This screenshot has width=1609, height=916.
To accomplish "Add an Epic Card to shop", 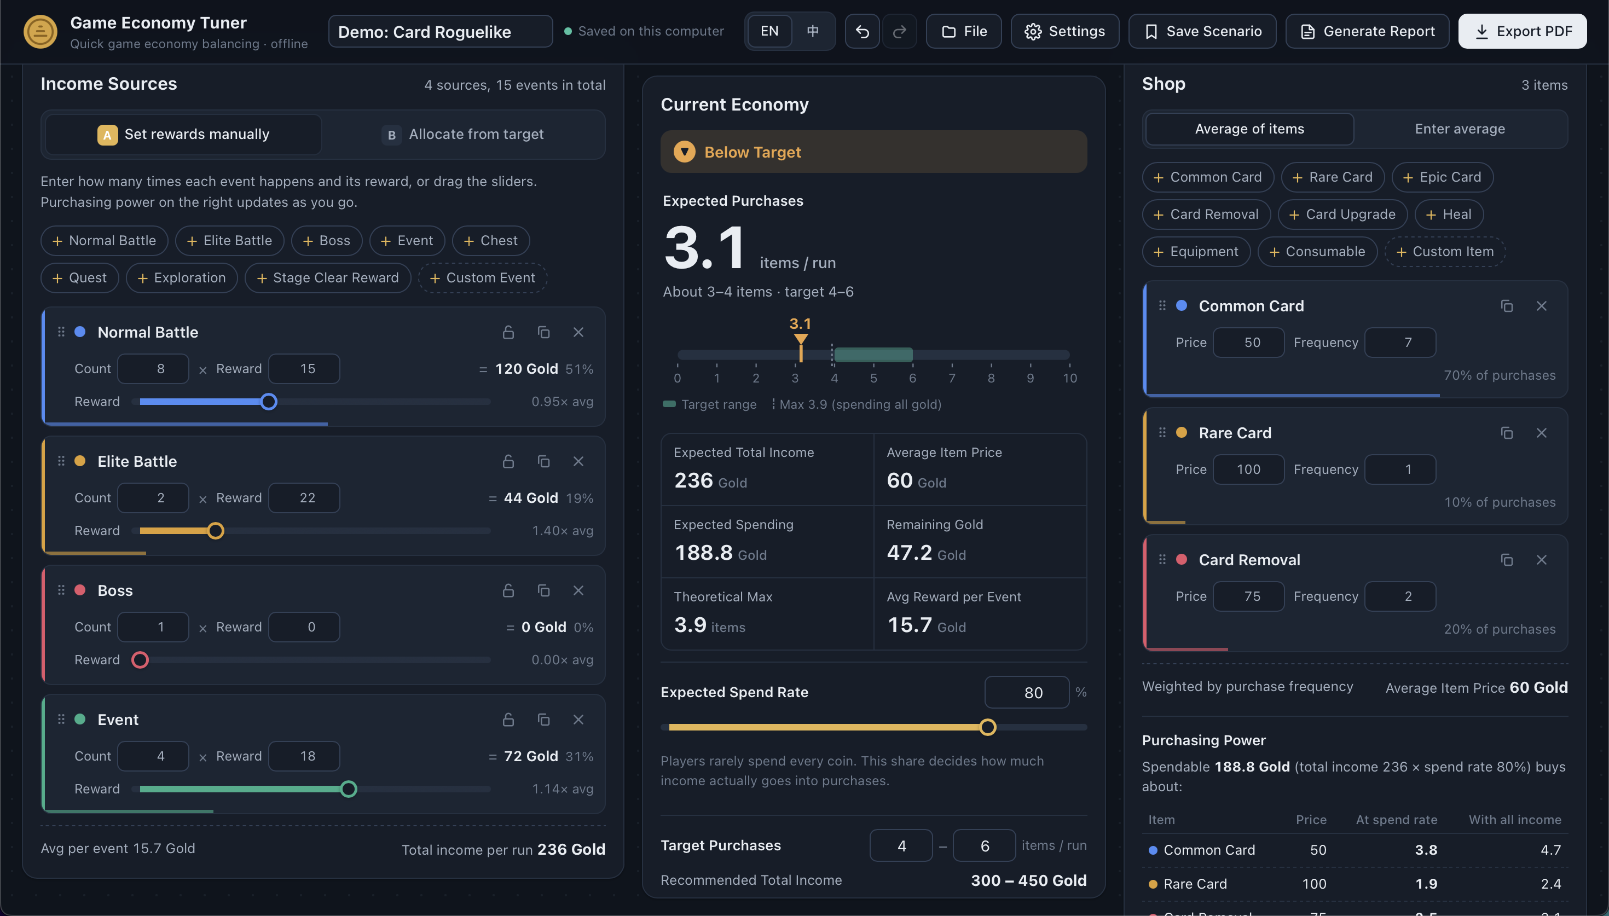I will coord(1442,177).
